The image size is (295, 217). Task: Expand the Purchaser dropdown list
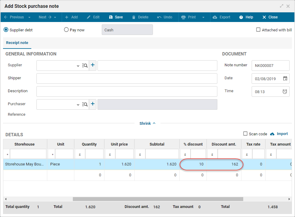tap(78, 105)
